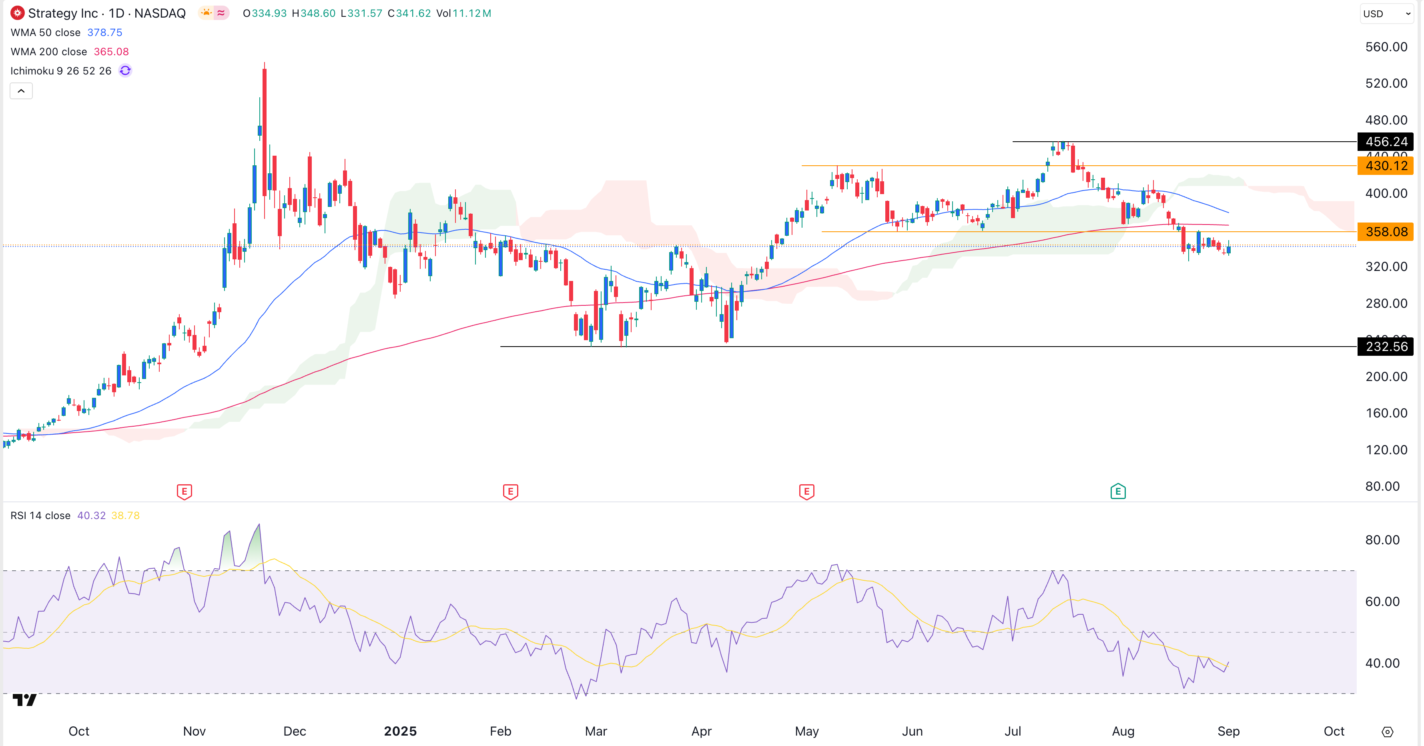Click the RSI value 40.32
The image size is (1424, 746).
pyautogui.click(x=91, y=515)
